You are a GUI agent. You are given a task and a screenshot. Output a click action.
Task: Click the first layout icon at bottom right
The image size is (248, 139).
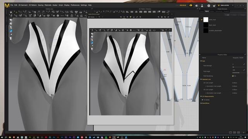[231, 132]
